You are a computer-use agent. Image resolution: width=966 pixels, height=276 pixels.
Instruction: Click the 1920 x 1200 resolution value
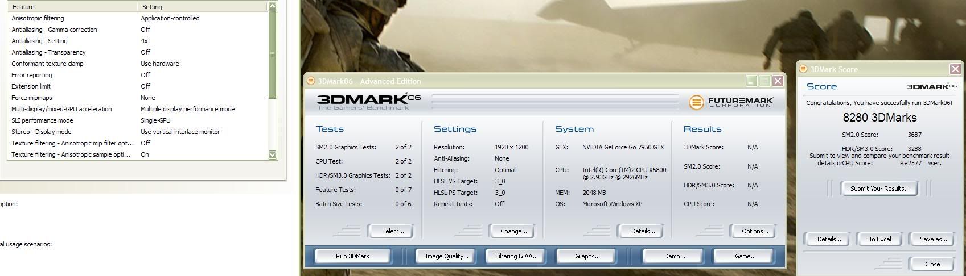511,147
